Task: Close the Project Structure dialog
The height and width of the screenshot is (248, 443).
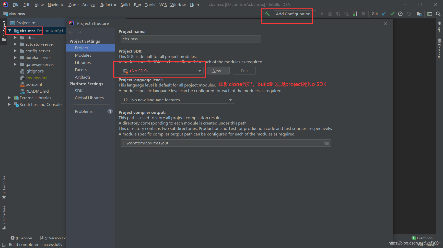Action: (386, 23)
